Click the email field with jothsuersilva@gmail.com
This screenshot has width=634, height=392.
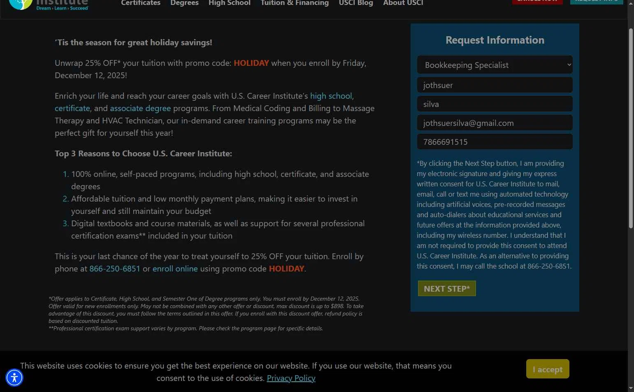(x=495, y=123)
